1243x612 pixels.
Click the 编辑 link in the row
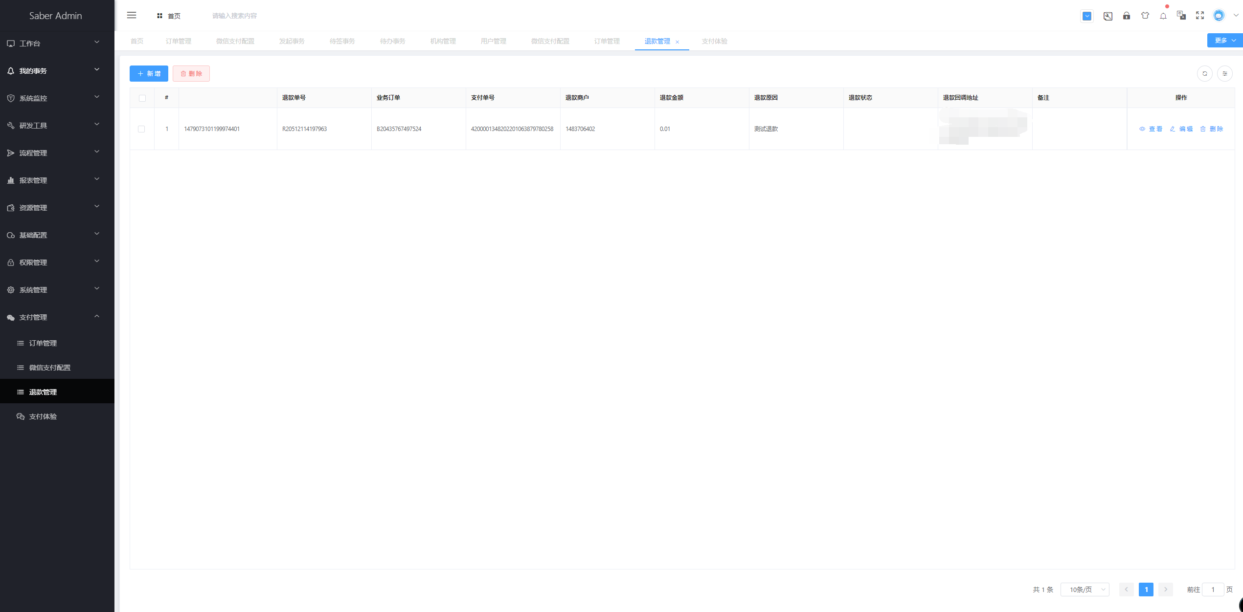(1181, 129)
